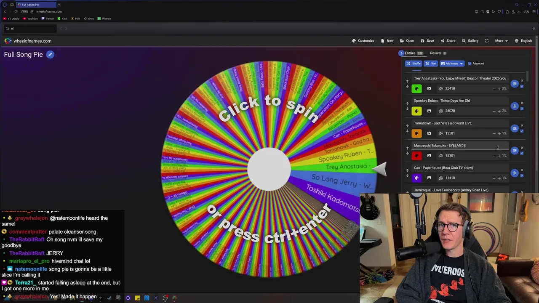Collapse the entries side panel arrow
Viewport: 539px width, 303px height.
click(x=401, y=53)
